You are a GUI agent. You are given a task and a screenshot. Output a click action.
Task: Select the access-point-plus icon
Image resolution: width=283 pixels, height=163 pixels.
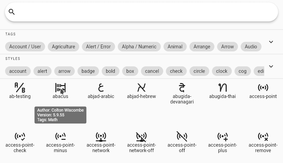pyautogui.click(x=223, y=137)
